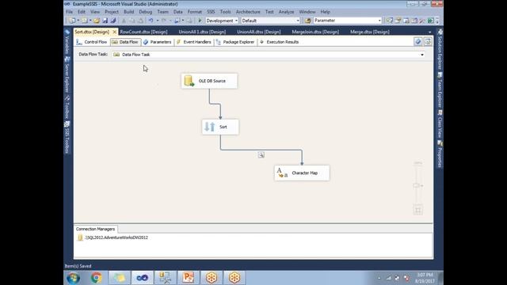507x285 pixels.
Task: Click the Variables icon at the designer's top right
Action: [417, 42]
